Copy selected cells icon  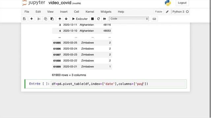click(x=45, y=19)
